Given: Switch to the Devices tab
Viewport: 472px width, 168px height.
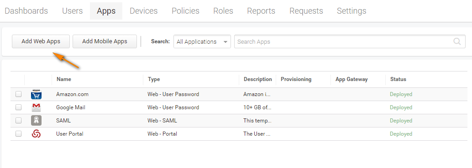Looking at the screenshot, I should coord(144,11).
